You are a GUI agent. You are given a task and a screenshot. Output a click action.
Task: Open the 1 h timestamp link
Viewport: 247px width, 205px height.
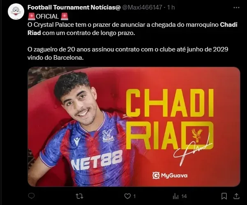point(171,7)
